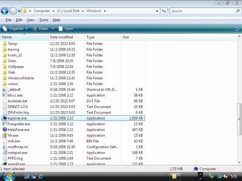Click the notepad.exe file name
242x181 pixels.
18,153
